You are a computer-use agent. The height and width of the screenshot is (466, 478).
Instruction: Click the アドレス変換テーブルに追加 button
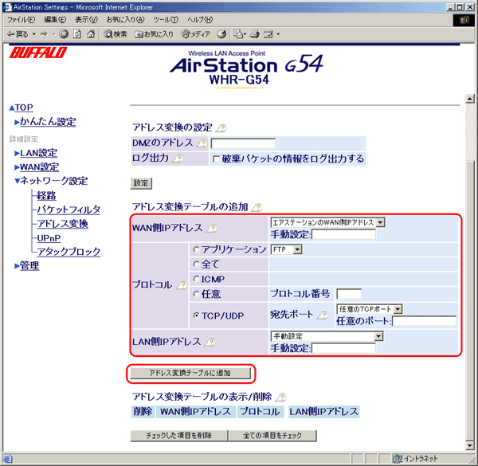[x=190, y=373]
